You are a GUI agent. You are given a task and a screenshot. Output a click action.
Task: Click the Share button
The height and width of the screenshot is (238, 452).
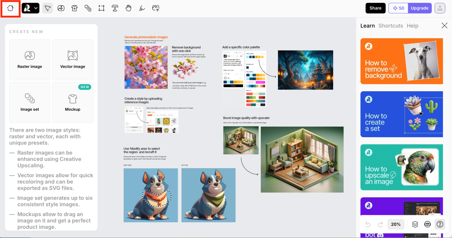point(375,8)
